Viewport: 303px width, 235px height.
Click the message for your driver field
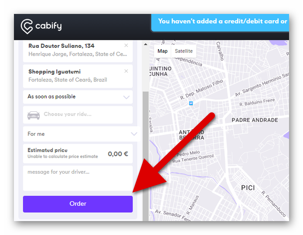78,178
